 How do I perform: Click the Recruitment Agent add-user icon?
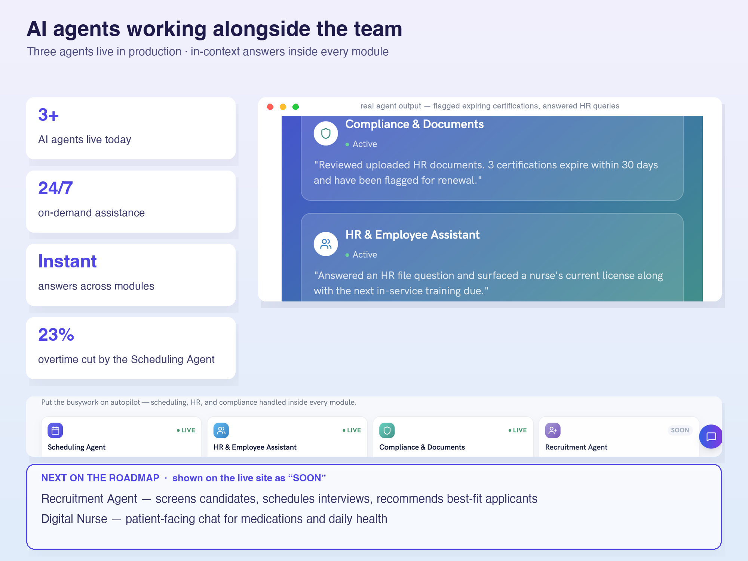point(553,430)
